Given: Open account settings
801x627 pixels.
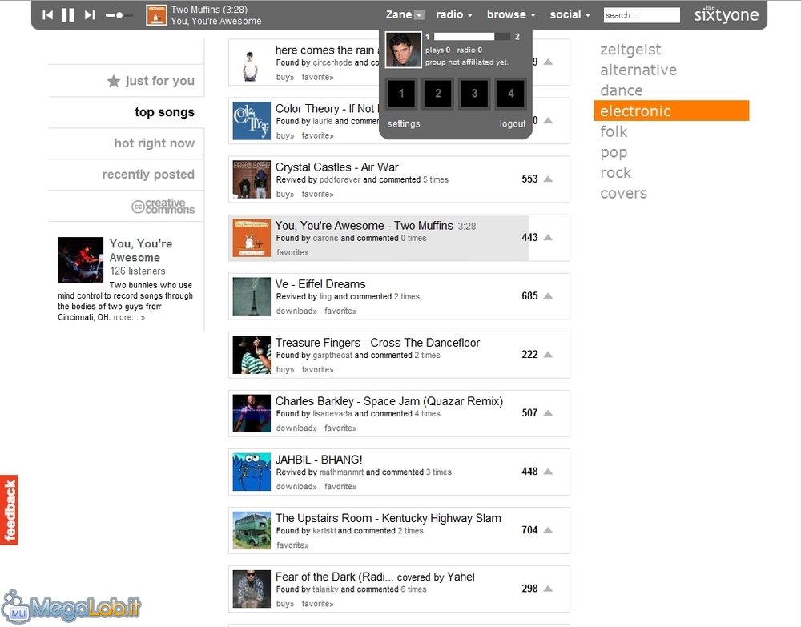Looking at the screenshot, I should click(404, 123).
